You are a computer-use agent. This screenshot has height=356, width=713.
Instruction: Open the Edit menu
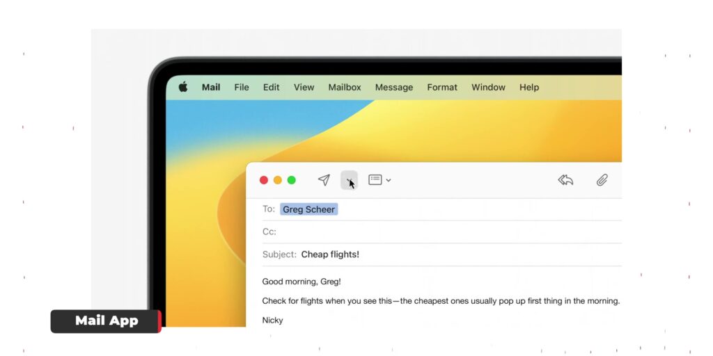pos(271,87)
